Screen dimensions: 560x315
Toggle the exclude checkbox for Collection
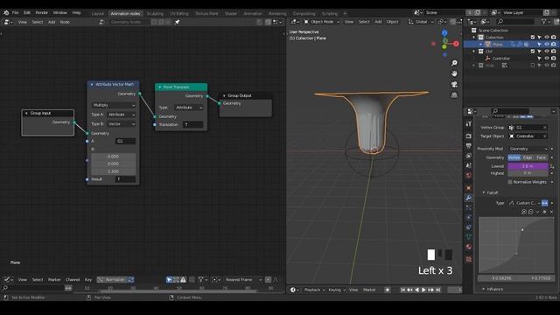point(533,37)
